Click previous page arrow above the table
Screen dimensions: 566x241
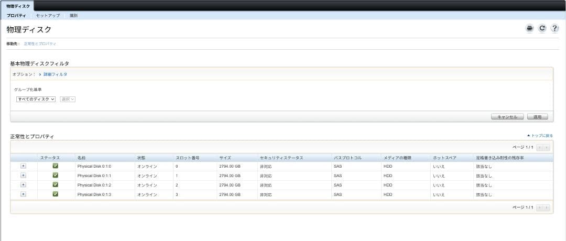click(540, 147)
